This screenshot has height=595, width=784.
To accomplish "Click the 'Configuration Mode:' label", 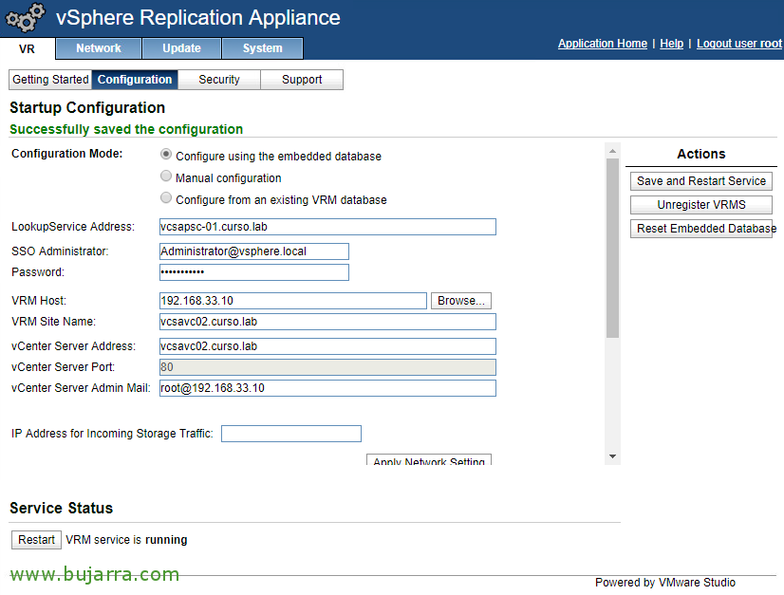I will point(67,154).
